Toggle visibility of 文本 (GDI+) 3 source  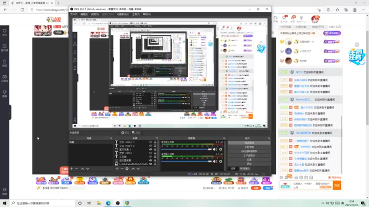[x=151, y=142]
